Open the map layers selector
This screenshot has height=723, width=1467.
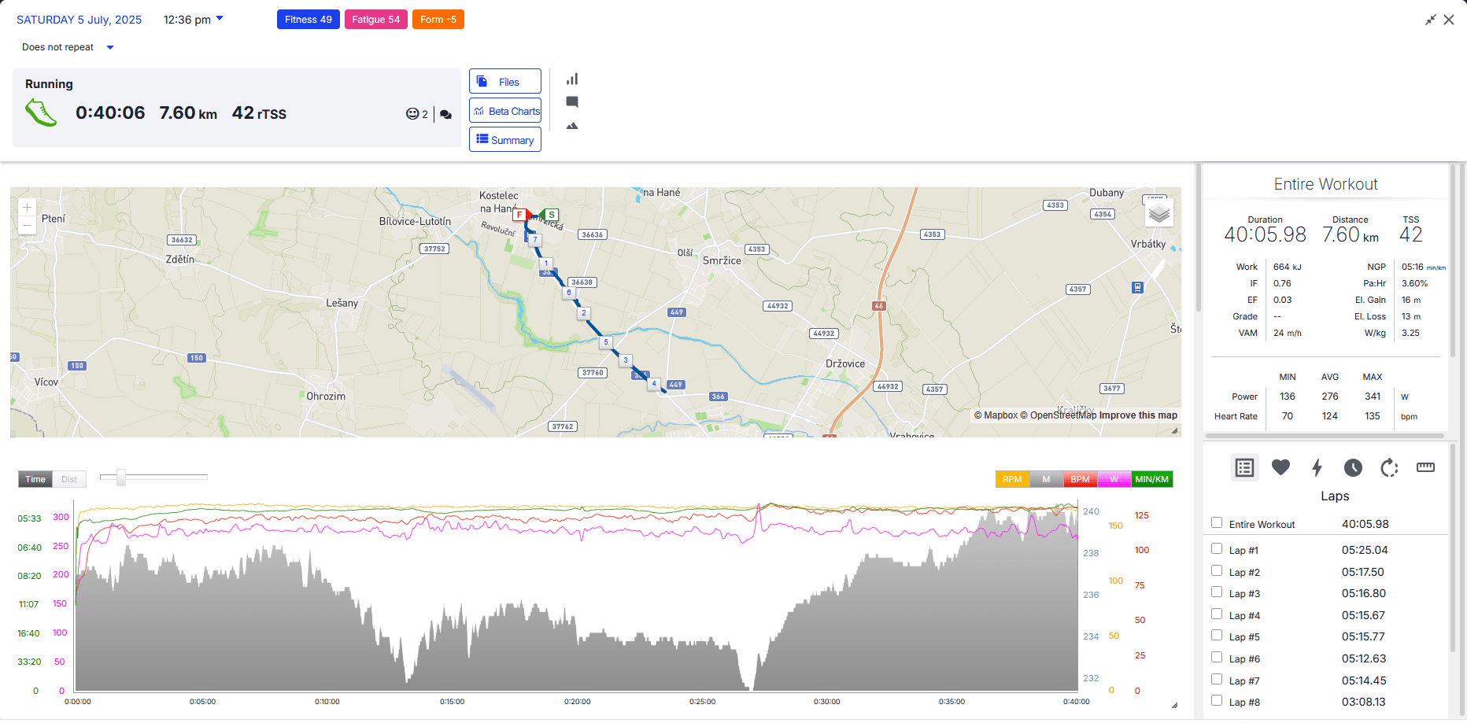click(x=1158, y=212)
